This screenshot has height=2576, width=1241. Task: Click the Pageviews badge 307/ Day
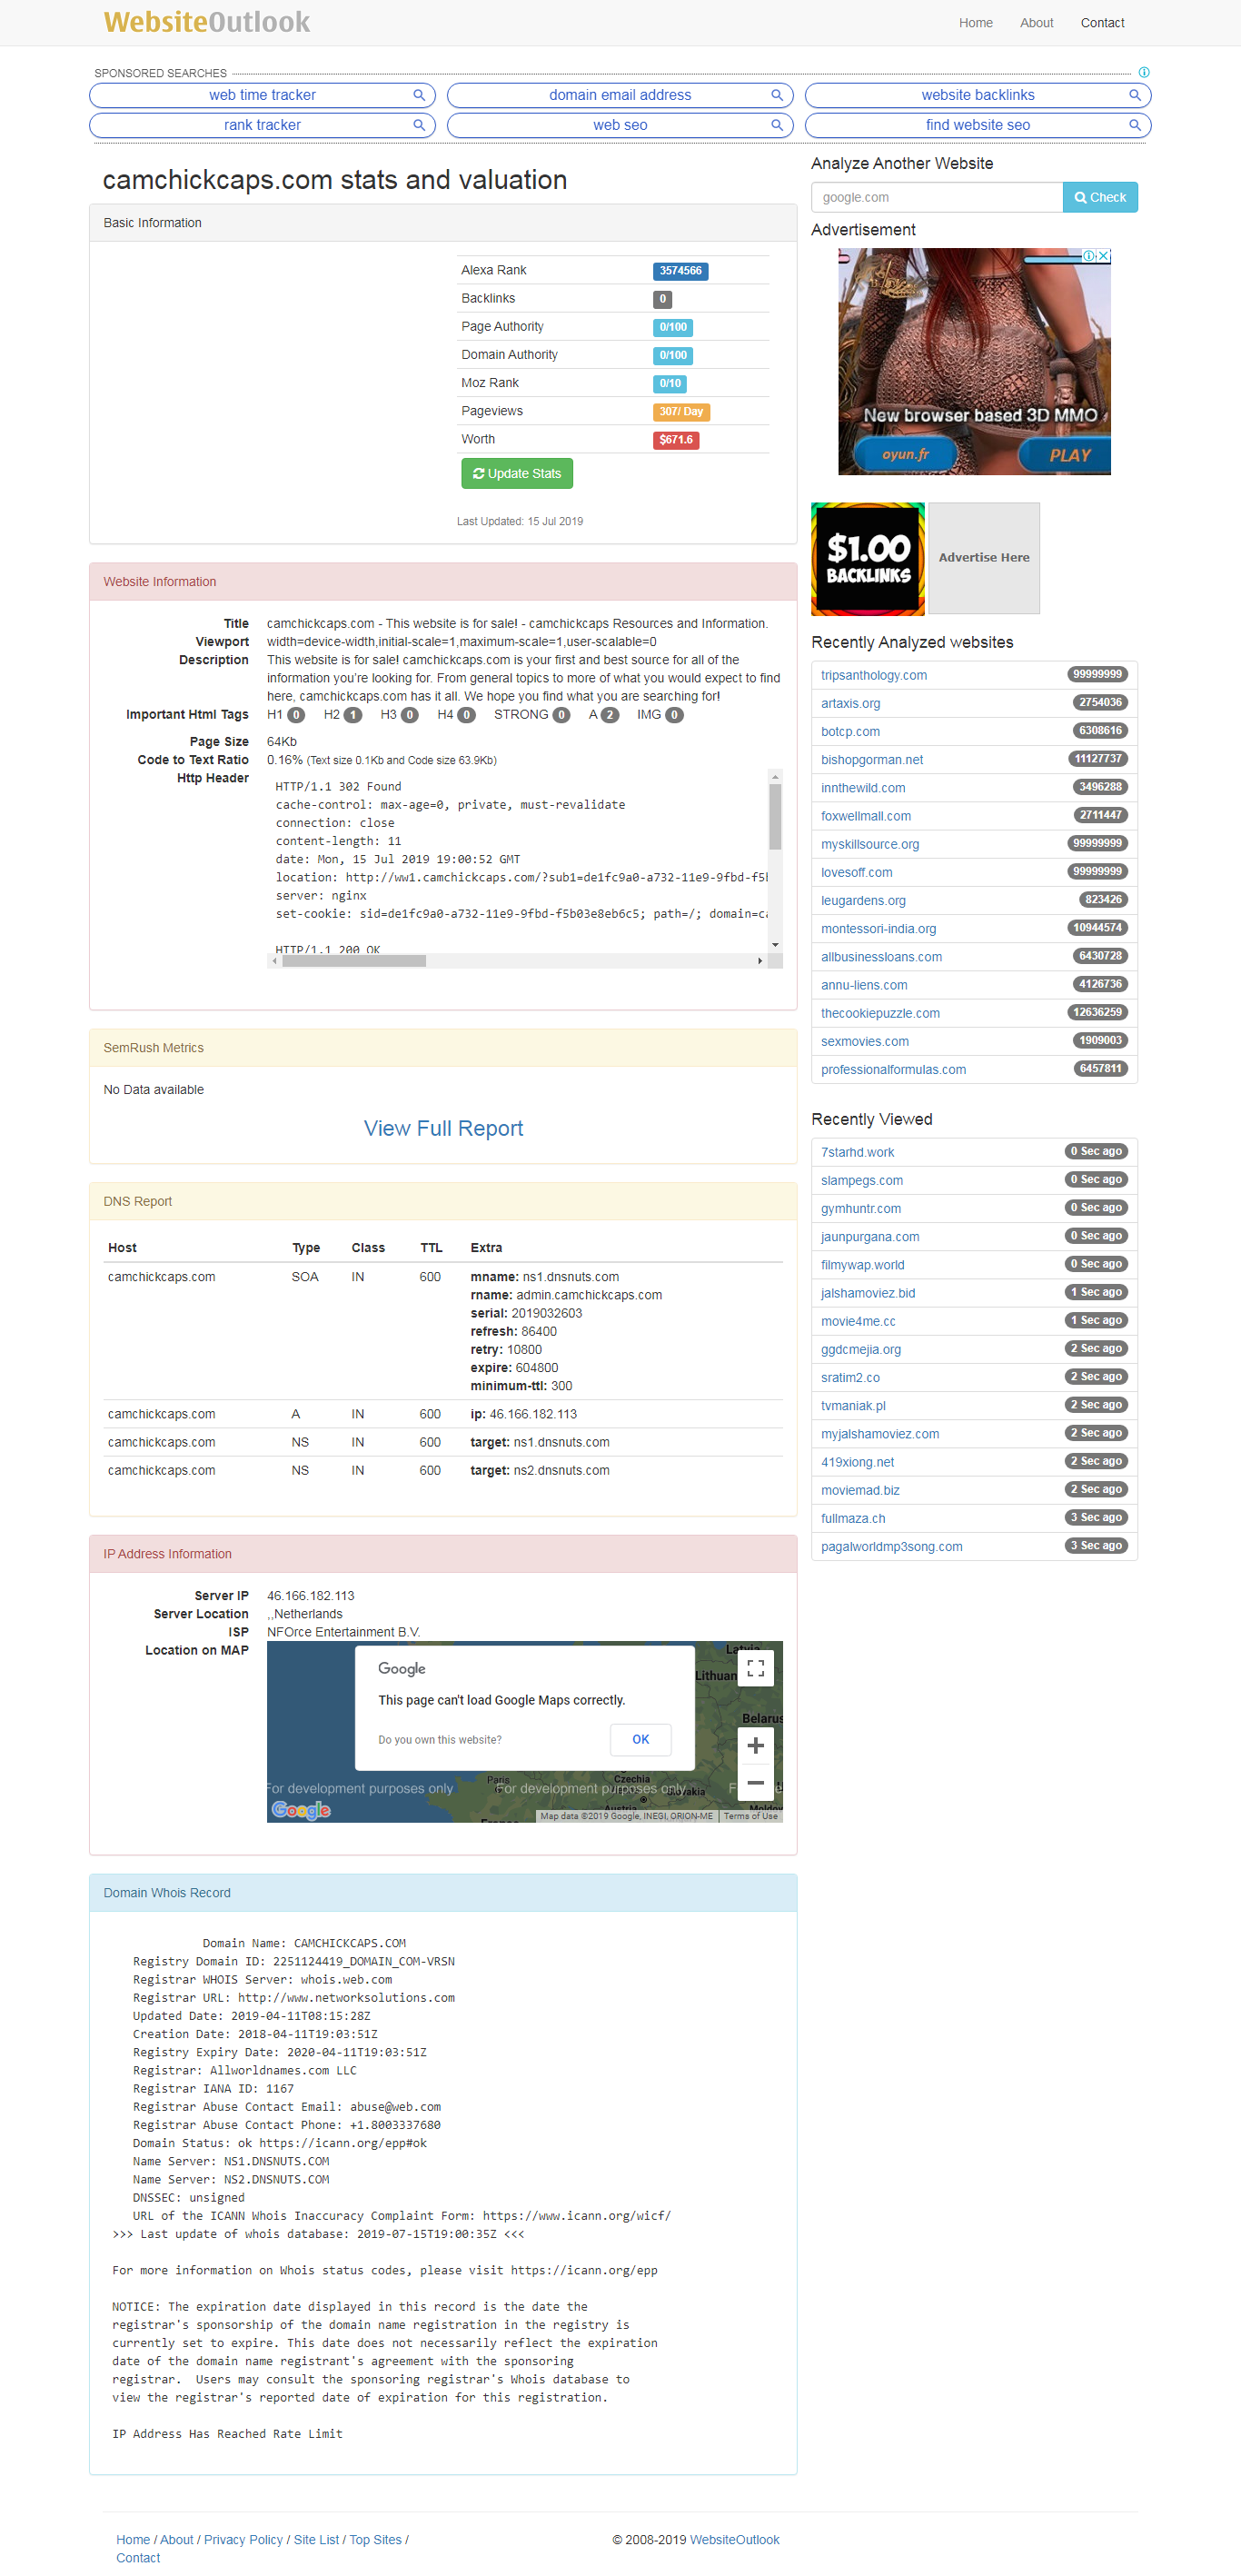coord(681,412)
